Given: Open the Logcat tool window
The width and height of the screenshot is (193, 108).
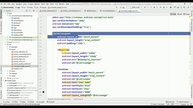Looking at the screenshot, I should click(x=40, y=102).
